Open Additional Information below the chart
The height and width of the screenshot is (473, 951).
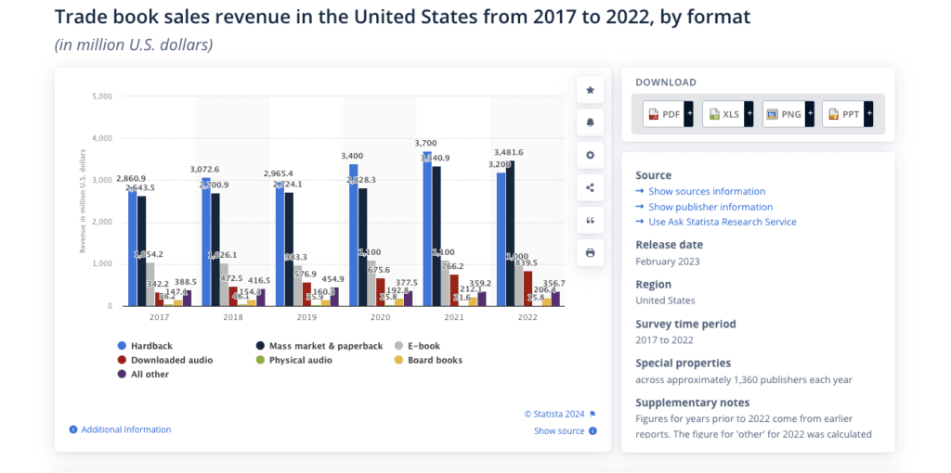[x=125, y=429]
